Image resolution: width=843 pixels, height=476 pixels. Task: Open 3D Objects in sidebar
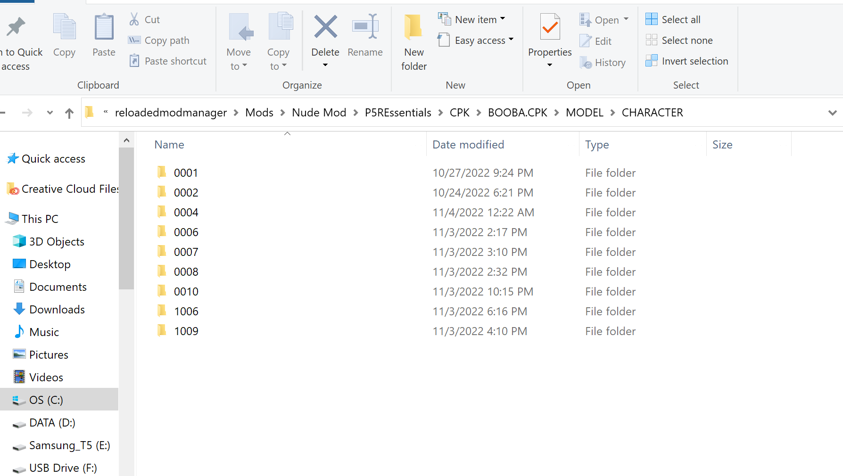coord(57,242)
